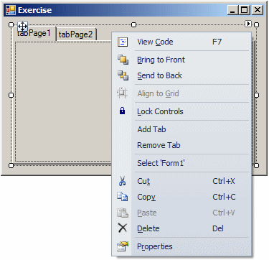Viewport: 269px width, 260px height.
Task: Click the Lock Controls padlock icon
Action: point(122,111)
